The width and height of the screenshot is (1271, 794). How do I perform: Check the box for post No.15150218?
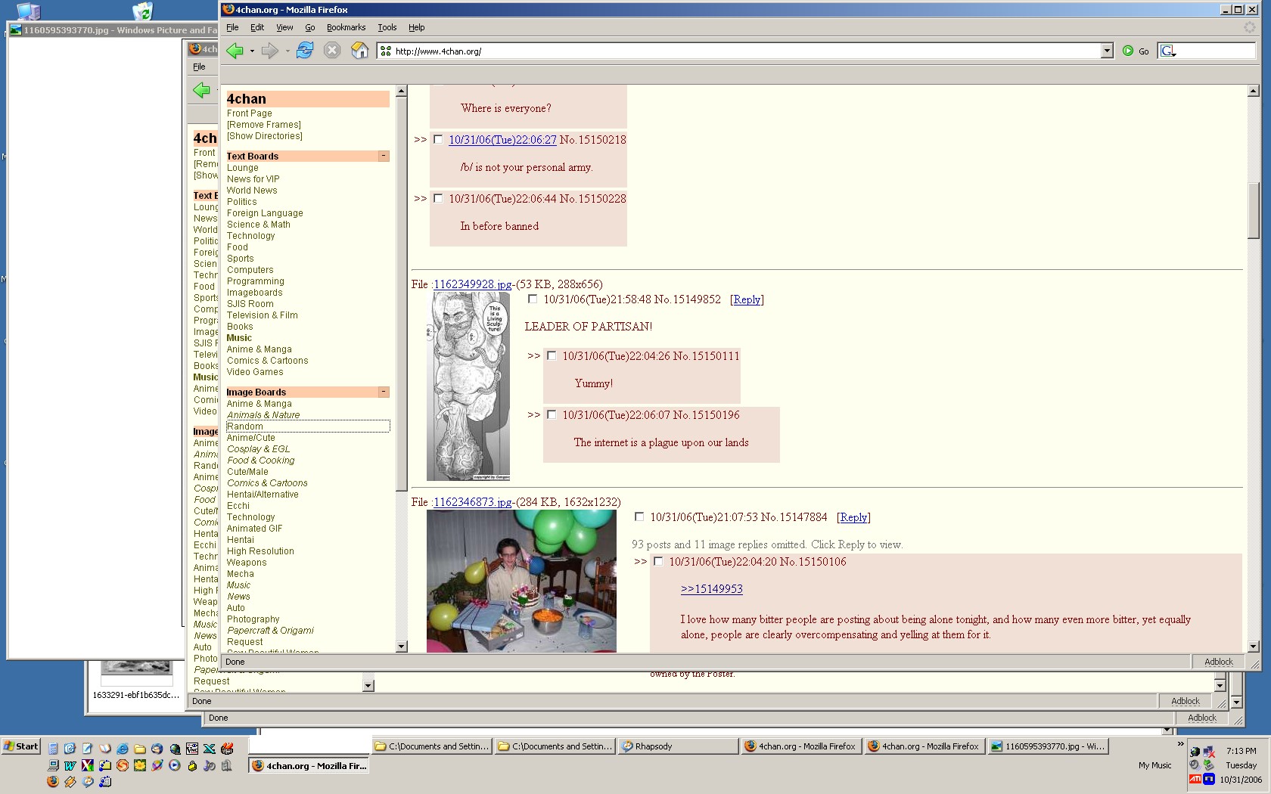coord(438,139)
